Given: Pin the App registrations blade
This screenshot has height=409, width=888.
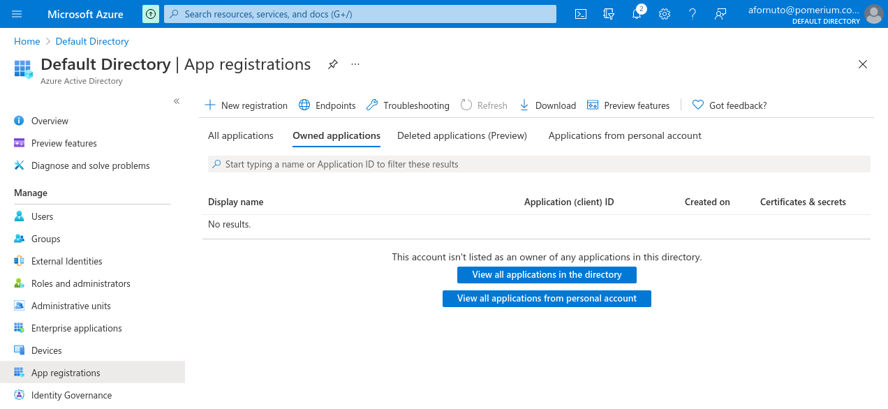Looking at the screenshot, I should pyautogui.click(x=333, y=64).
